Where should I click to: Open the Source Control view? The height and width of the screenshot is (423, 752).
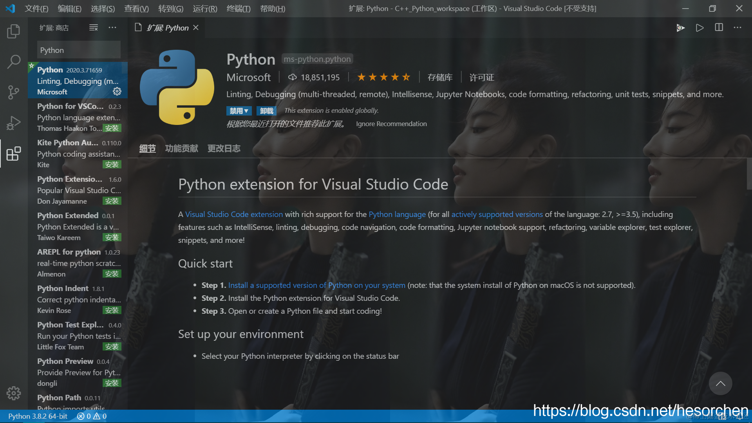[14, 92]
